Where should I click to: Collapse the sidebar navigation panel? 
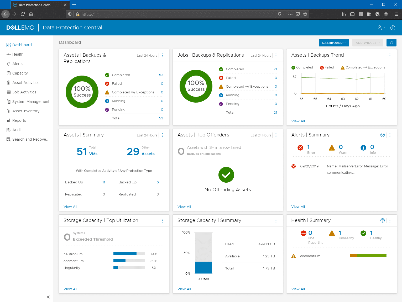click(x=48, y=297)
